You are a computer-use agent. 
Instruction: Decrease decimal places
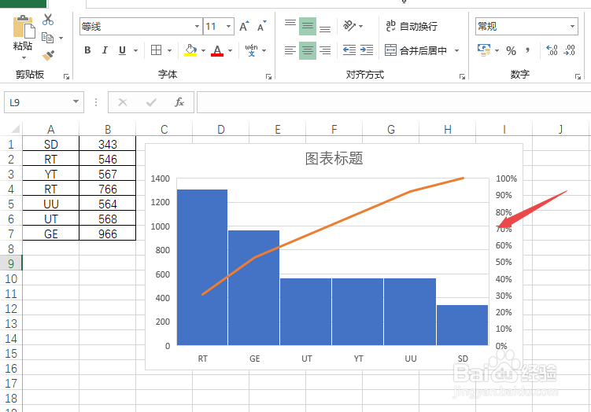[569, 50]
